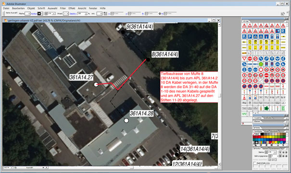Open the Bearbeiten menu

(x=18, y=8)
